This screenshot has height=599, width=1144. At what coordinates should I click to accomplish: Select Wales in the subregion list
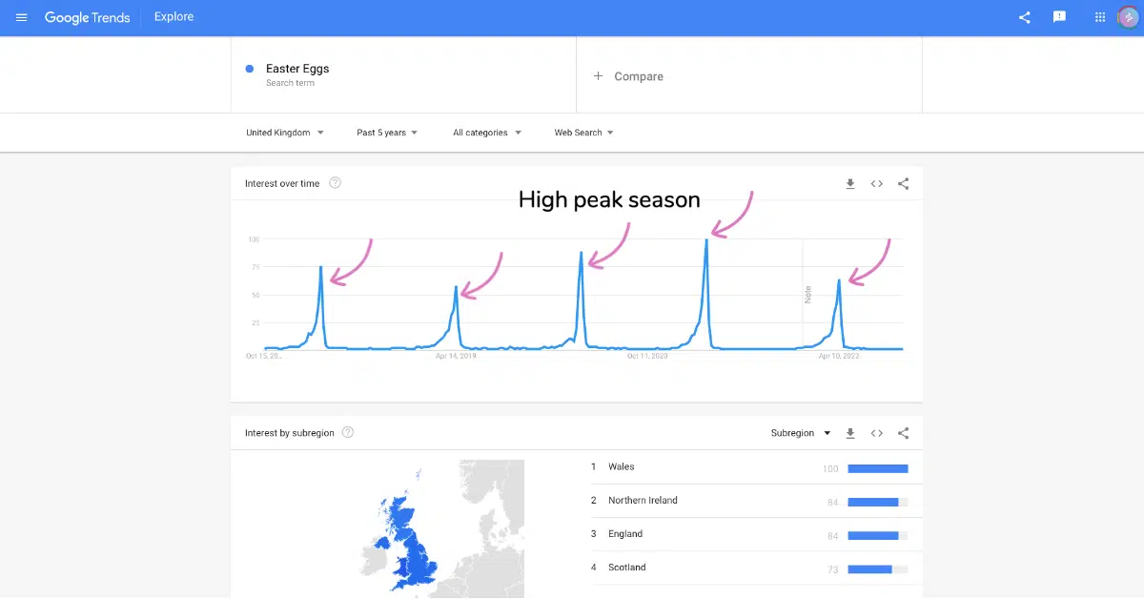click(621, 467)
